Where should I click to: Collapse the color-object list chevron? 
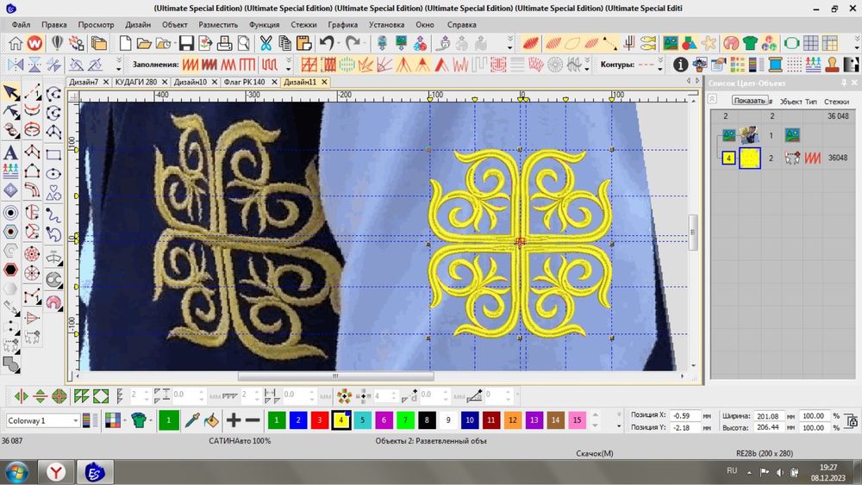click(x=712, y=99)
